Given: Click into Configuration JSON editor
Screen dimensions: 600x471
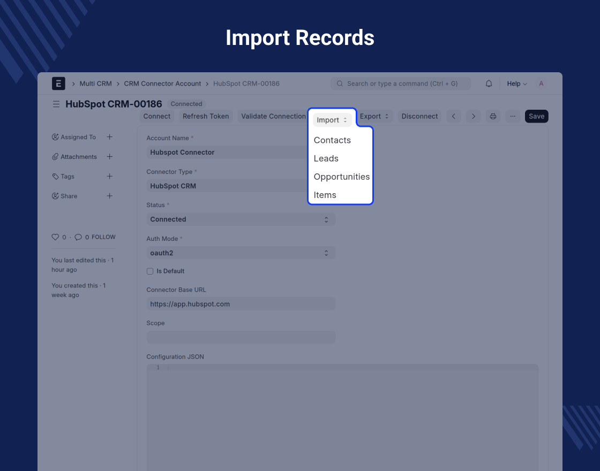Looking at the screenshot, I should [x=342, y=417].
